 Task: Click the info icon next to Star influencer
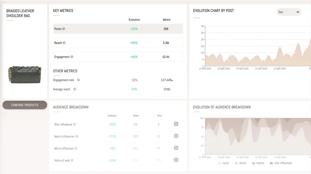(74, 124)
